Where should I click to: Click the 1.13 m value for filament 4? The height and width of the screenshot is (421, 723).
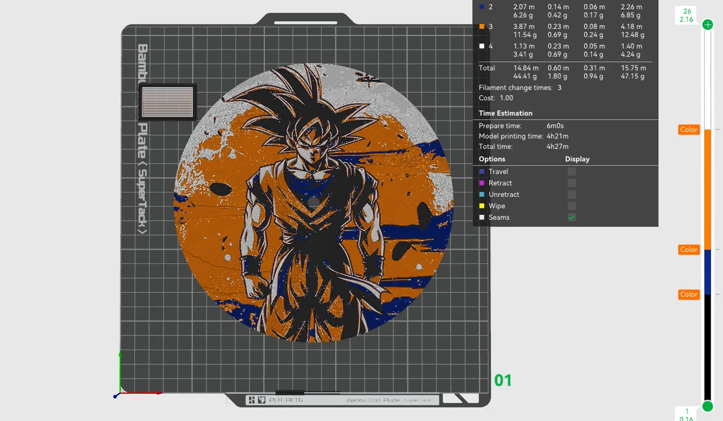click(524, 46)
